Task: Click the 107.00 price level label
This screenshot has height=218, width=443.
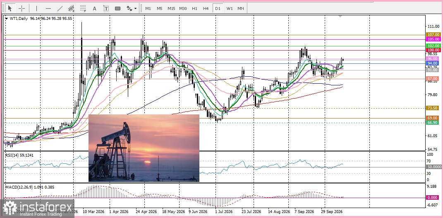Action: coord(433,34)
